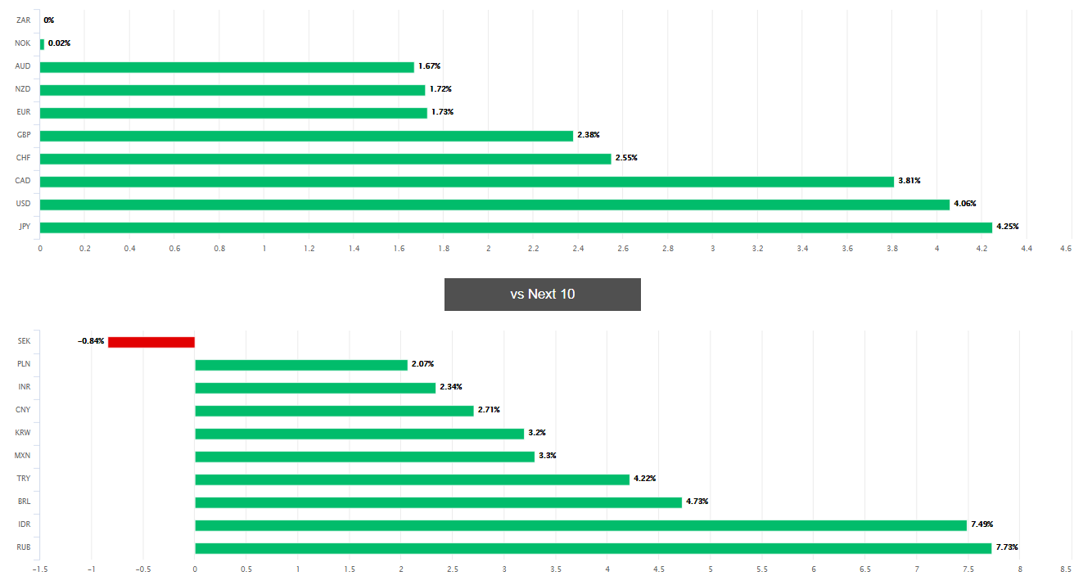
Task: Select the green USD bar
Action: point(494,205)
